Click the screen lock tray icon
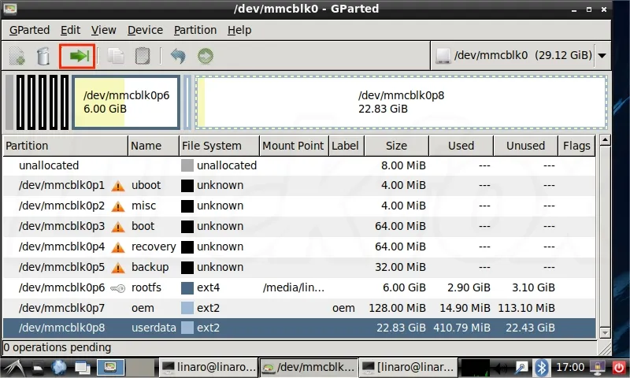This screenshot has width=630, height=378. click(x=598, y=368)
